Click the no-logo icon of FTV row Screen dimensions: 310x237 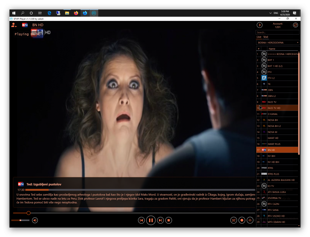coord(264,72)
